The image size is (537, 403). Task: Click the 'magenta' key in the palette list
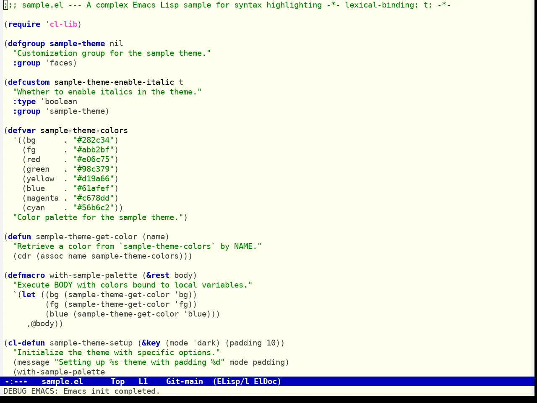(x=42, y=198)
